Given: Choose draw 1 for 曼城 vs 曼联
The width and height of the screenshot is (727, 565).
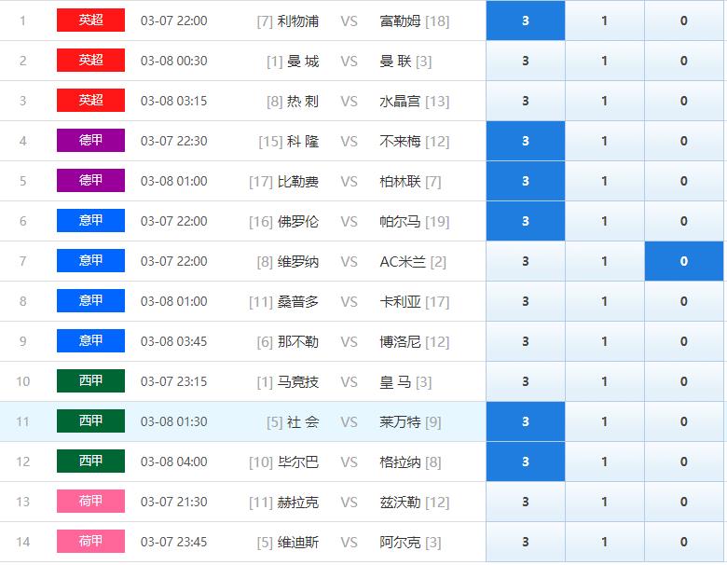Looking at the screenshot, I should point(605,61).
